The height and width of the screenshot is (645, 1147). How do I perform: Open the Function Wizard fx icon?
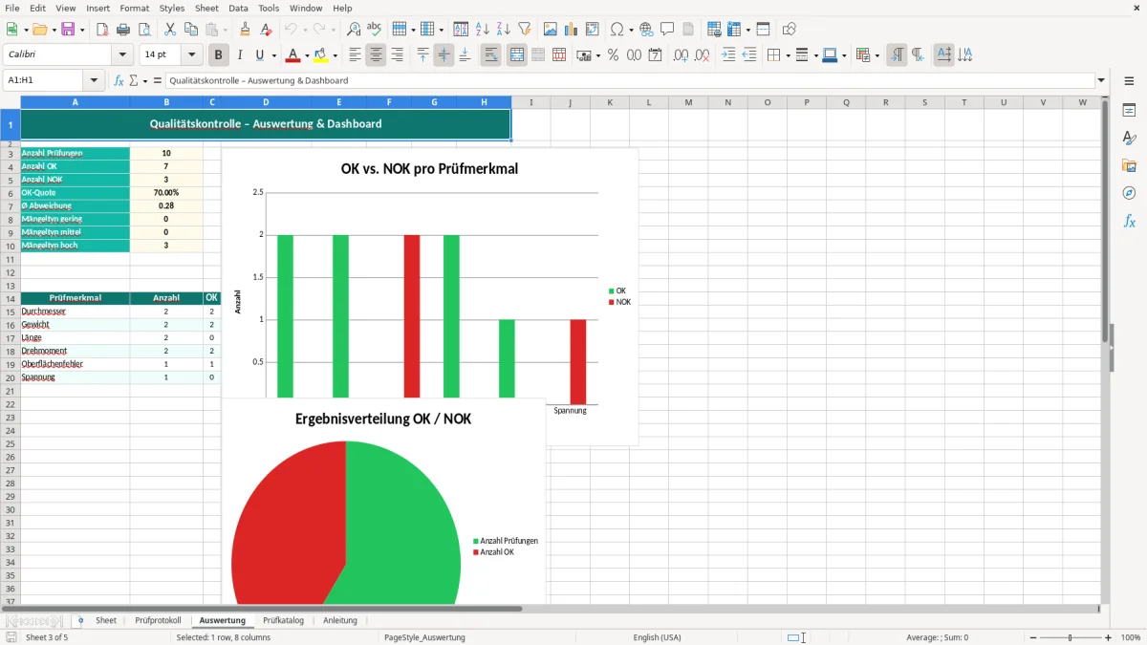point(119,80)
